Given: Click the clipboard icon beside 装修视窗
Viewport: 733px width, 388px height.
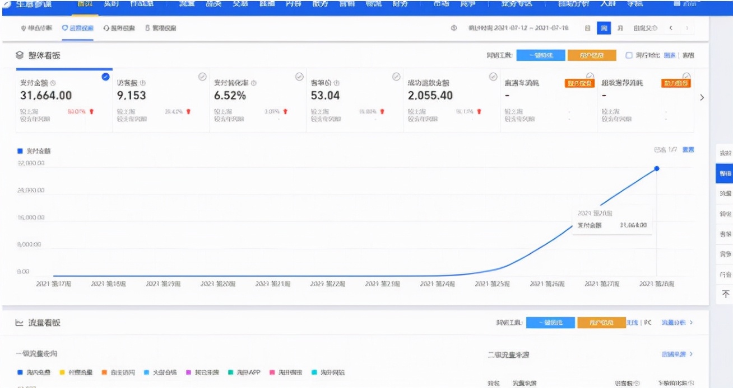Looking at the screenshot, I should tap(148, 27).
